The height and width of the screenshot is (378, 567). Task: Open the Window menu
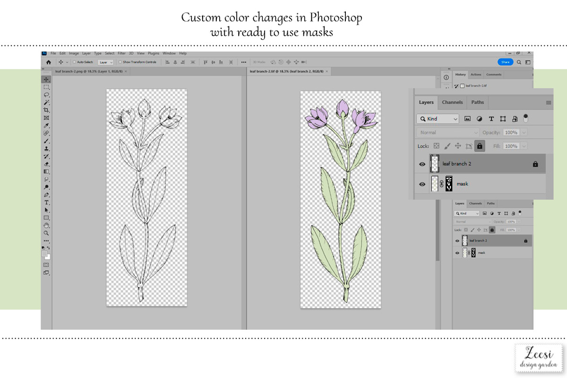pyautogui.click(x=169, y=53)
